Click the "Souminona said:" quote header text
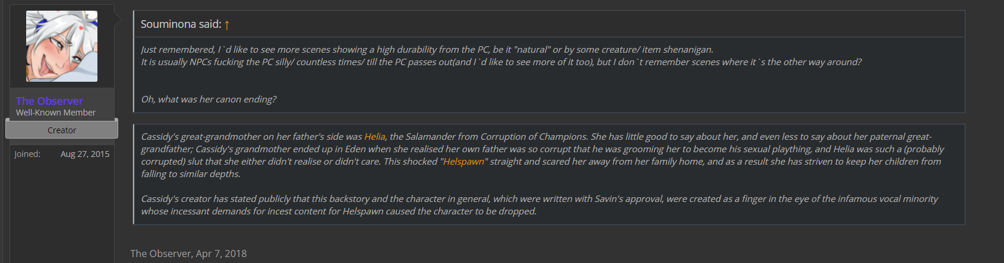The height and width of the screenshot is (263, 1004). point(181,24)
